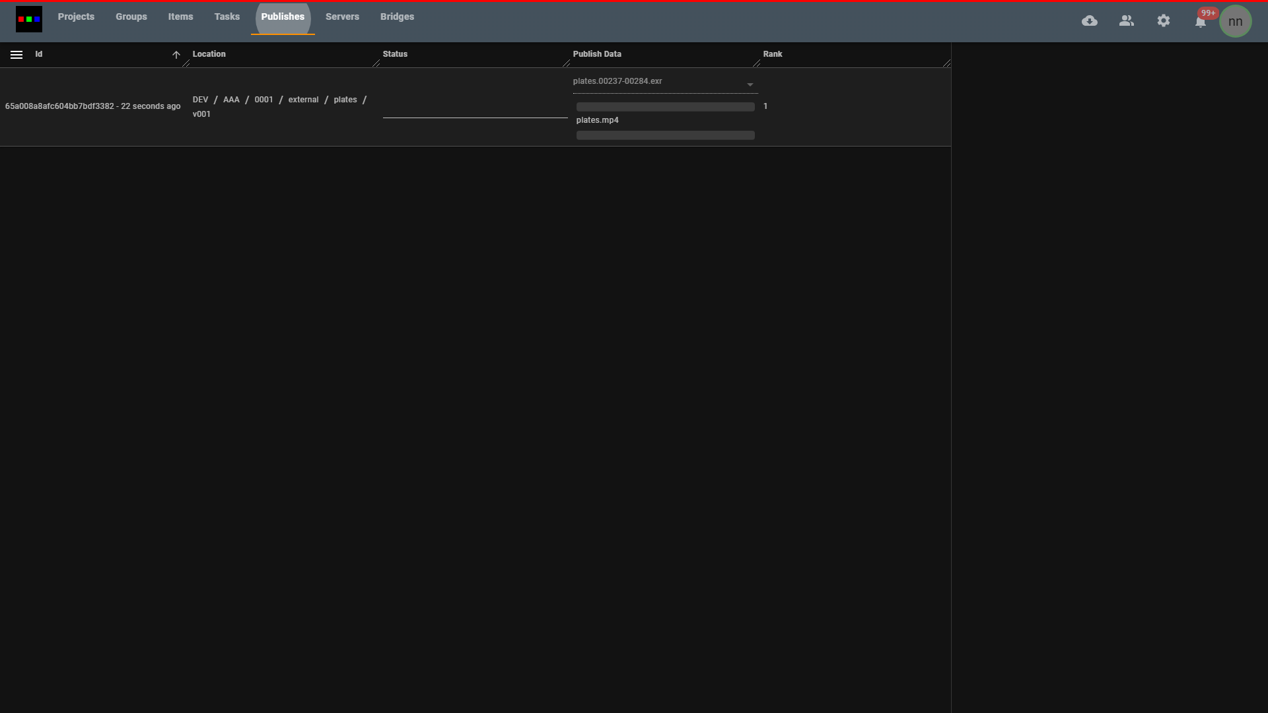
Task: Open the cloud download icon
Action: point(1090,21)
